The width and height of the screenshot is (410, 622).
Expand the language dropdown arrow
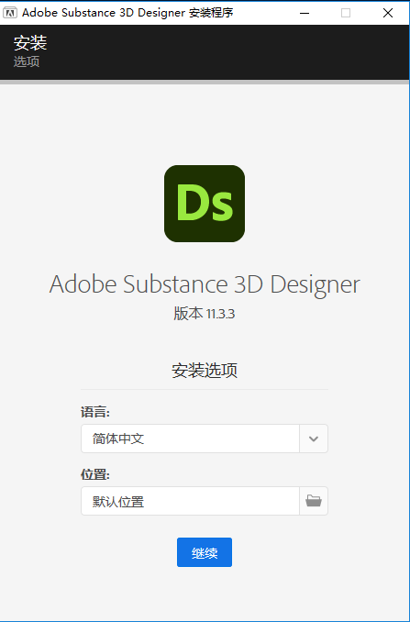pos(314,439)
